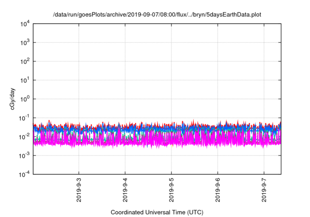This screenshot has width=310, height=217.
Task: Select the cGy/day y-axis label
Action: [12, 99]
